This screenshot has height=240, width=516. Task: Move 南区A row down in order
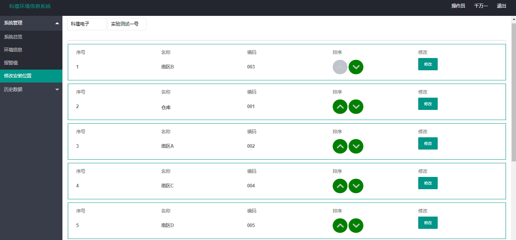[x=356, y=146]
